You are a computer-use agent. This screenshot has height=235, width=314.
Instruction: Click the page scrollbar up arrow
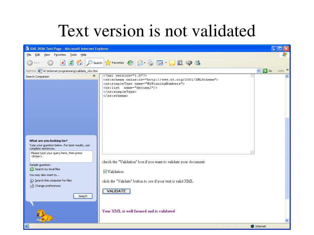287,76
